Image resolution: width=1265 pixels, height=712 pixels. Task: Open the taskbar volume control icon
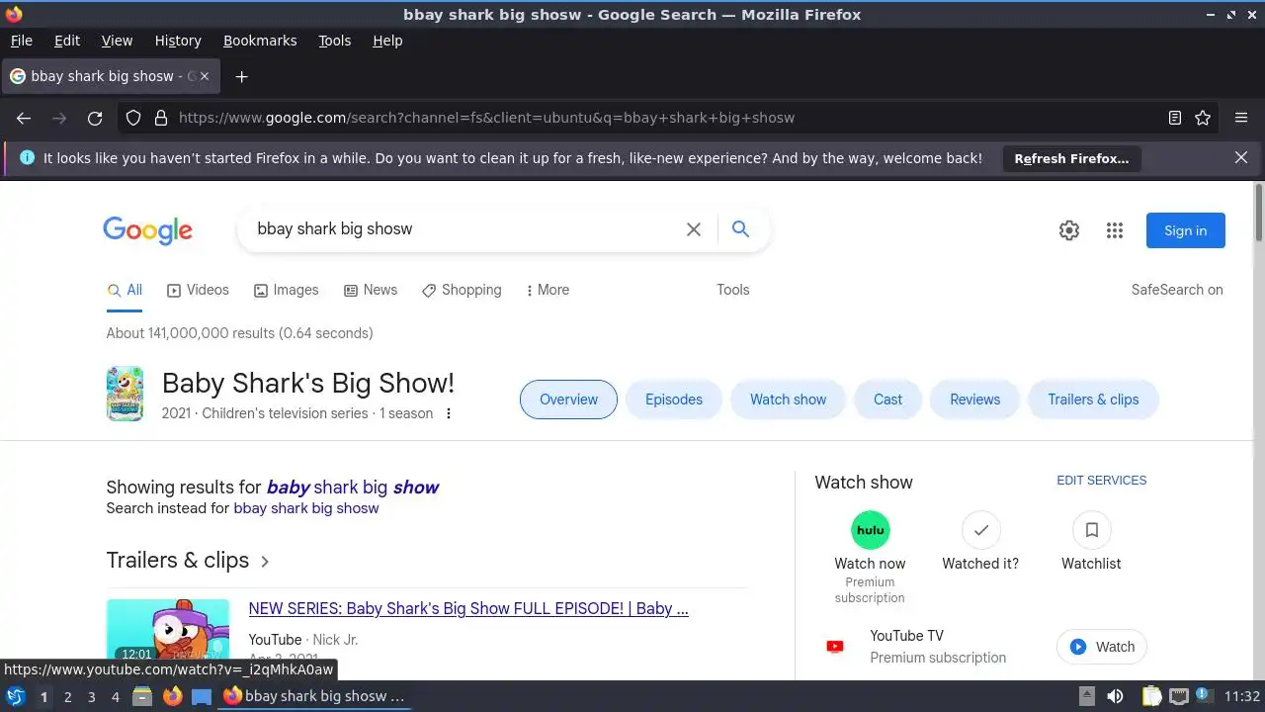point(1115,696)
